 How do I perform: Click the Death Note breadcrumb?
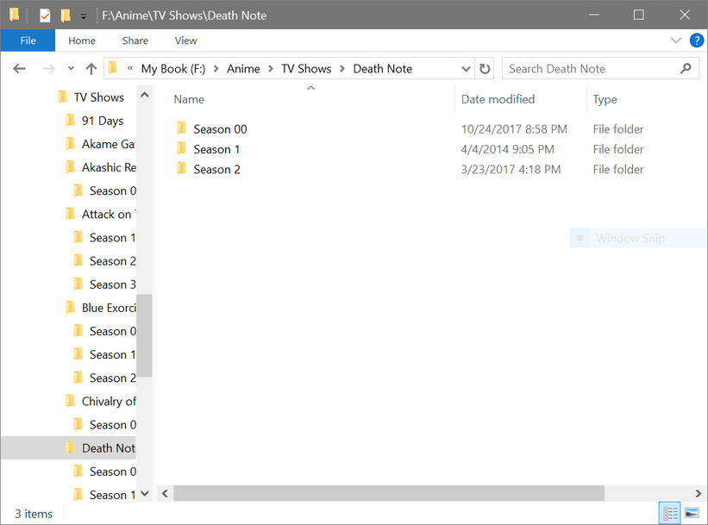pyautogui.click(x=382, y=69)
